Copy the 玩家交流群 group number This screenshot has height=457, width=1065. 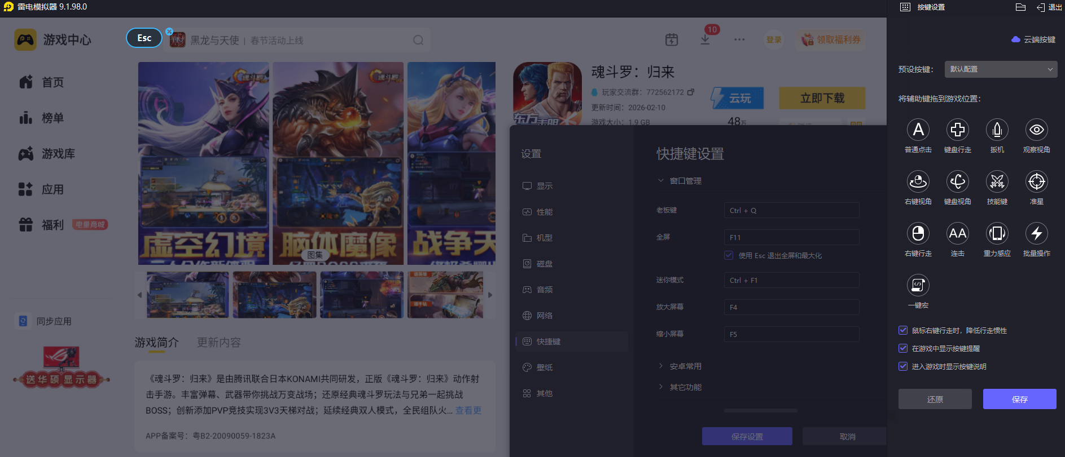point(691,92)
